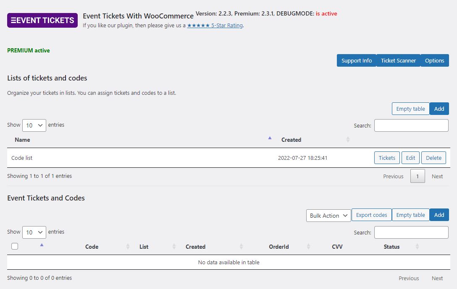457x289 pixels.
Task: Focus the tickets table Search field
Action: click(x=411, y=232)
